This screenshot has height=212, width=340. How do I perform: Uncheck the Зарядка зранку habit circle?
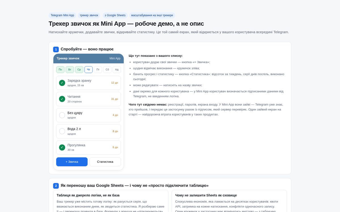click(x=62, y=83)
